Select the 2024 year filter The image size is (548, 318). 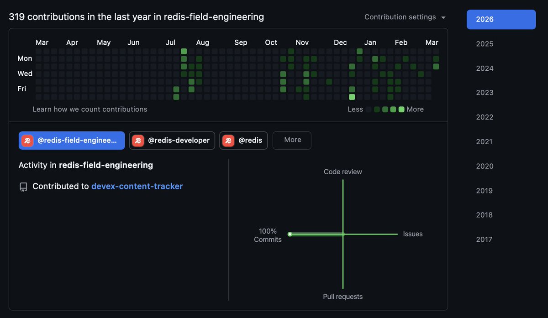485,68
